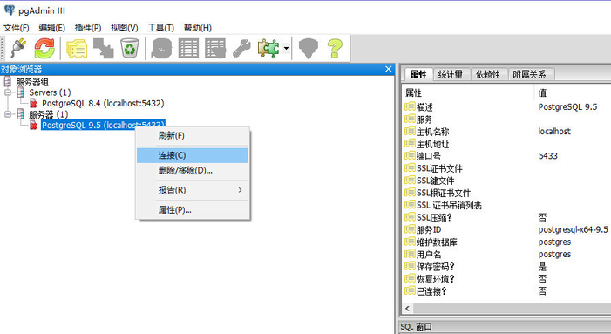
Task: Click the red X icon beside PostgreSQL 8.4
Action: (x=33, y=104)
